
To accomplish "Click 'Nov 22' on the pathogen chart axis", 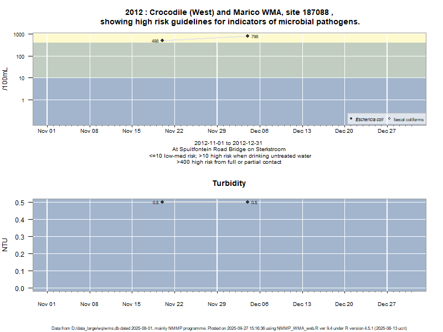I will (x=174, y=131).
